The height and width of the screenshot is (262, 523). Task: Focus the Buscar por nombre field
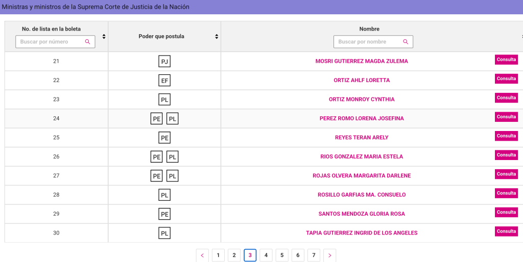(x=368, y=42)
